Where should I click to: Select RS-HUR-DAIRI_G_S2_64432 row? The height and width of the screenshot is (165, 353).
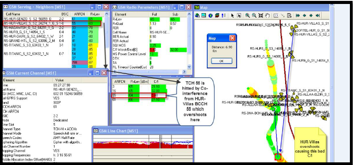(53, 36)
